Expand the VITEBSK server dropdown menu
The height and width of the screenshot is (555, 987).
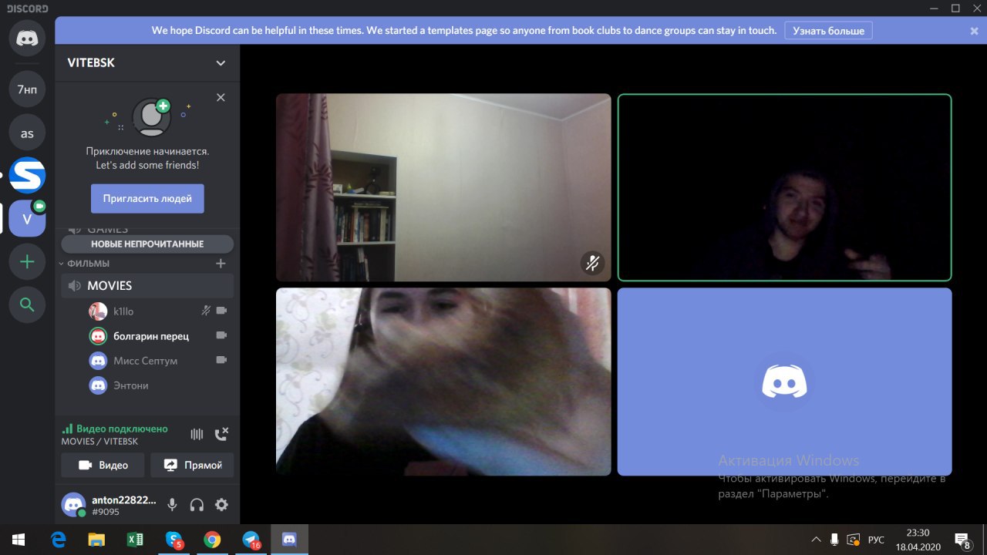[221, 63]
